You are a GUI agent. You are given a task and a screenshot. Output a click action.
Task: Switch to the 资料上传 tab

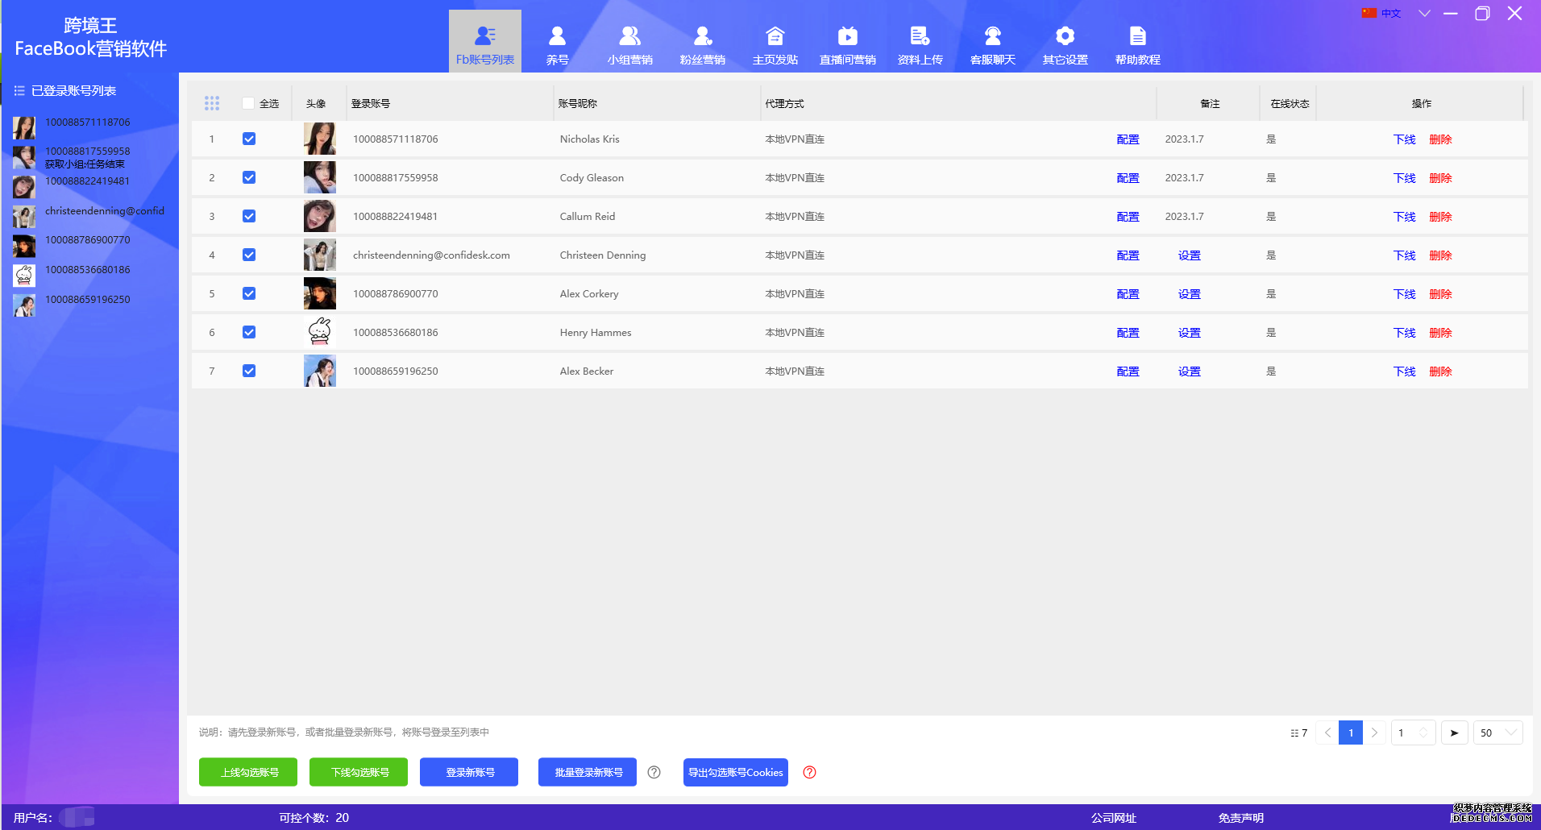[x=920, y=44]
